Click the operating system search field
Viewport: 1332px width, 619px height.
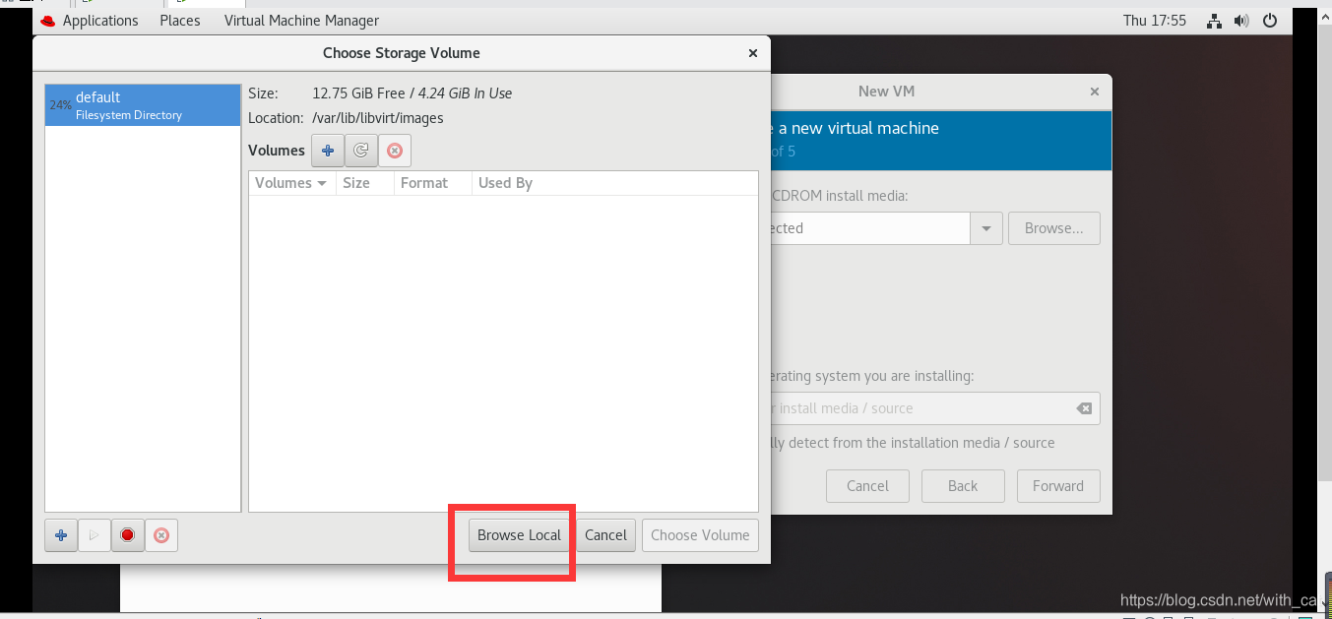935,408
